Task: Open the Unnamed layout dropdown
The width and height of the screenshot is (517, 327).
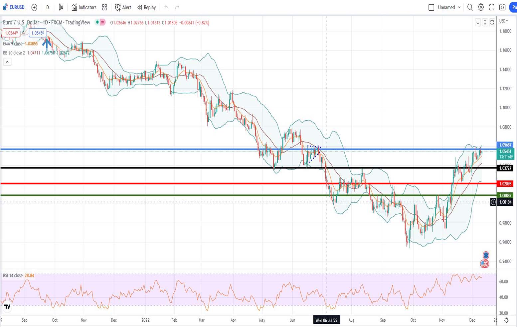Action: [x=449, y=7]
